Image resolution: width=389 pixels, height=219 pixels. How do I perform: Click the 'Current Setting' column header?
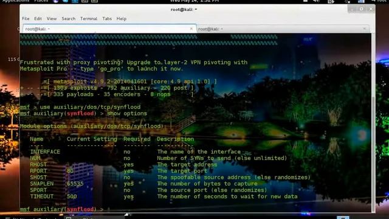coord(92,139)
